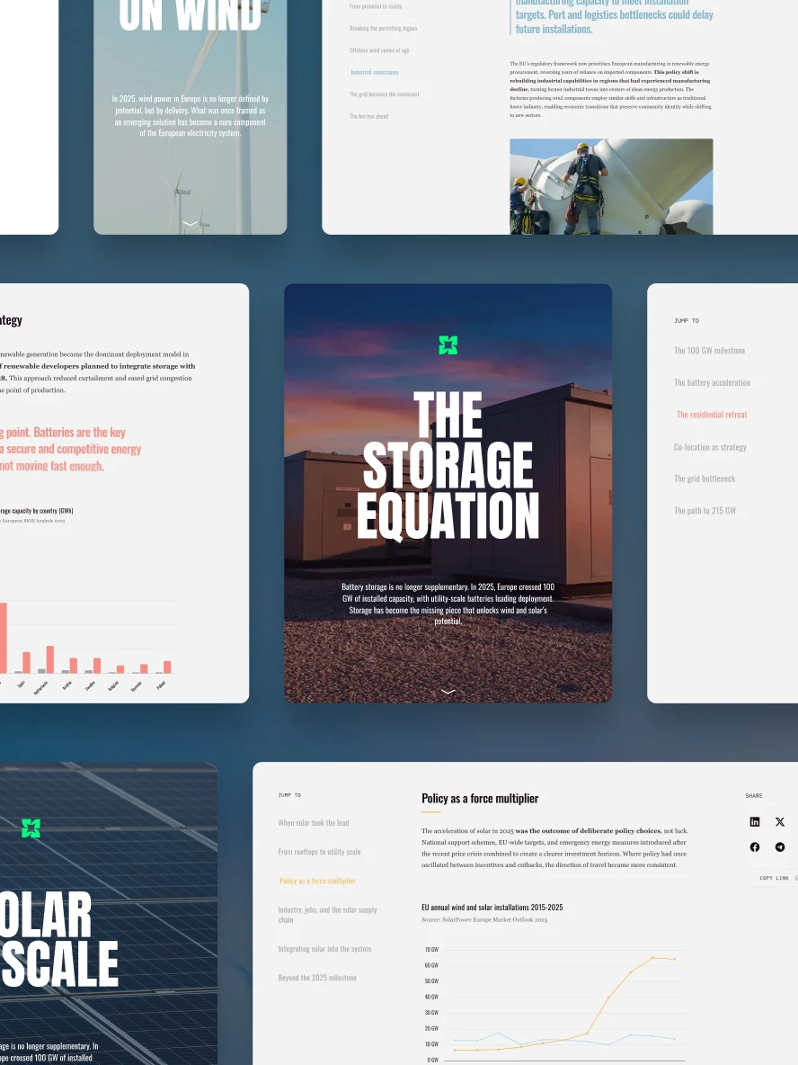Click the Telegram share icon
The image size is (798, 1065).
pos(780,847)
